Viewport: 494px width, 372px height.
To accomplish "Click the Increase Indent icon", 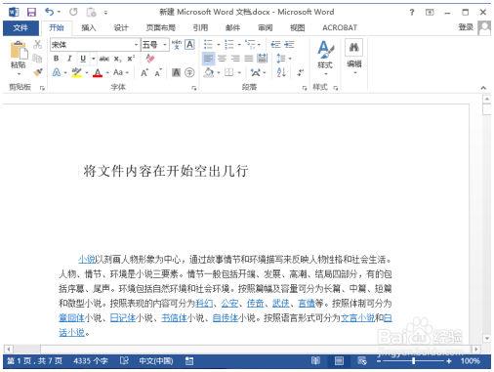I will click(x=289, y=44).
